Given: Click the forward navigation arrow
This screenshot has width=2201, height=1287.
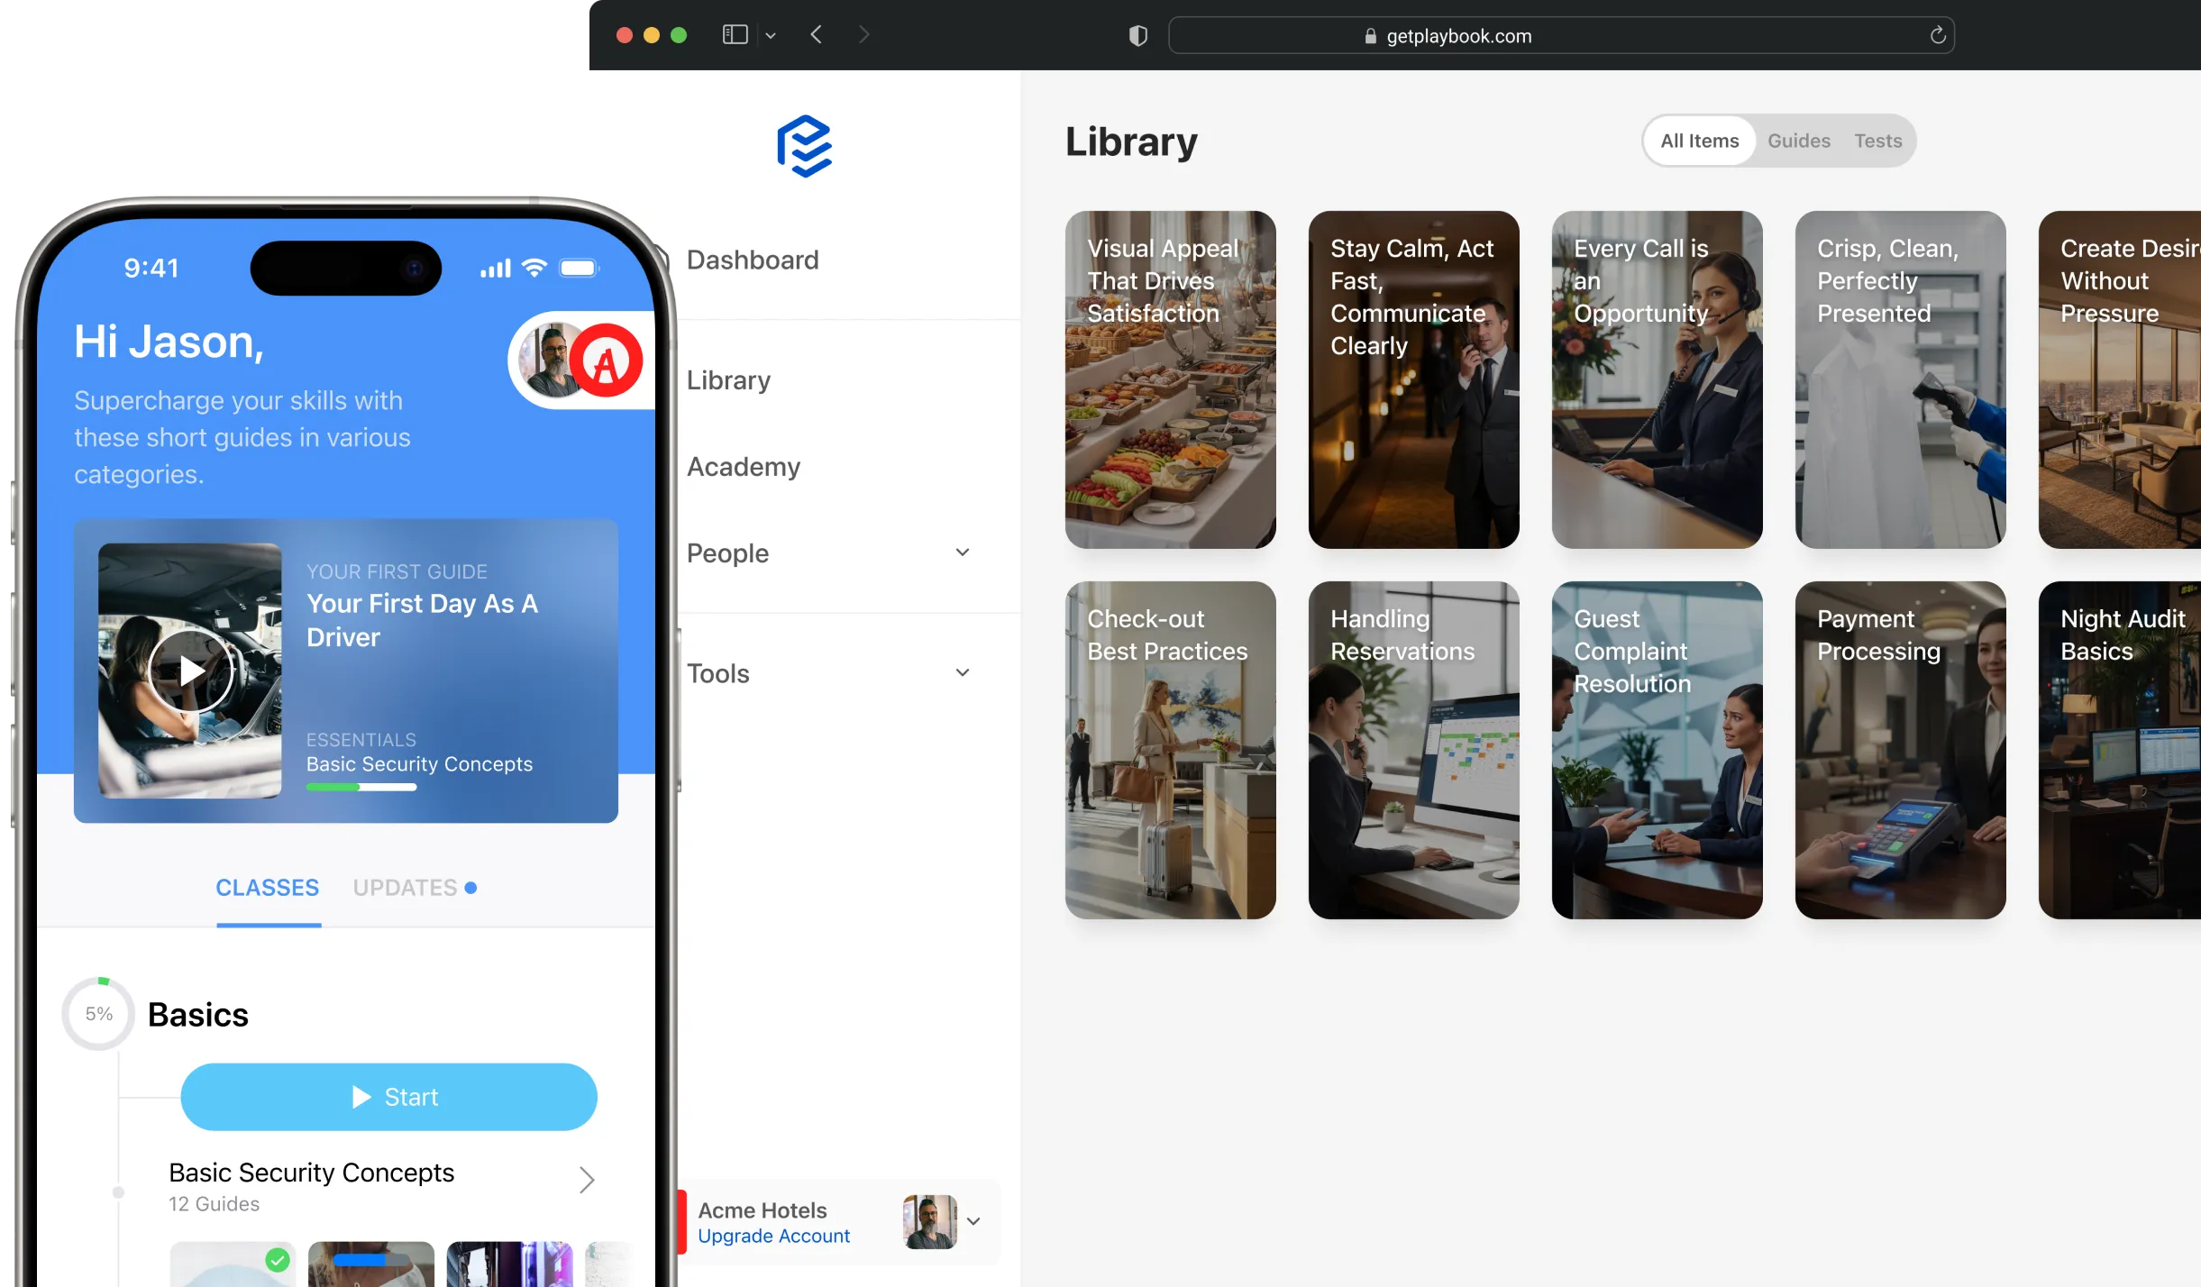Looking at the screenshot, I should coord(863,34).
